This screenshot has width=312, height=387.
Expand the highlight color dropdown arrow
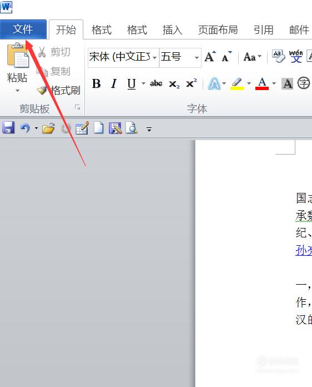[249, 83]
